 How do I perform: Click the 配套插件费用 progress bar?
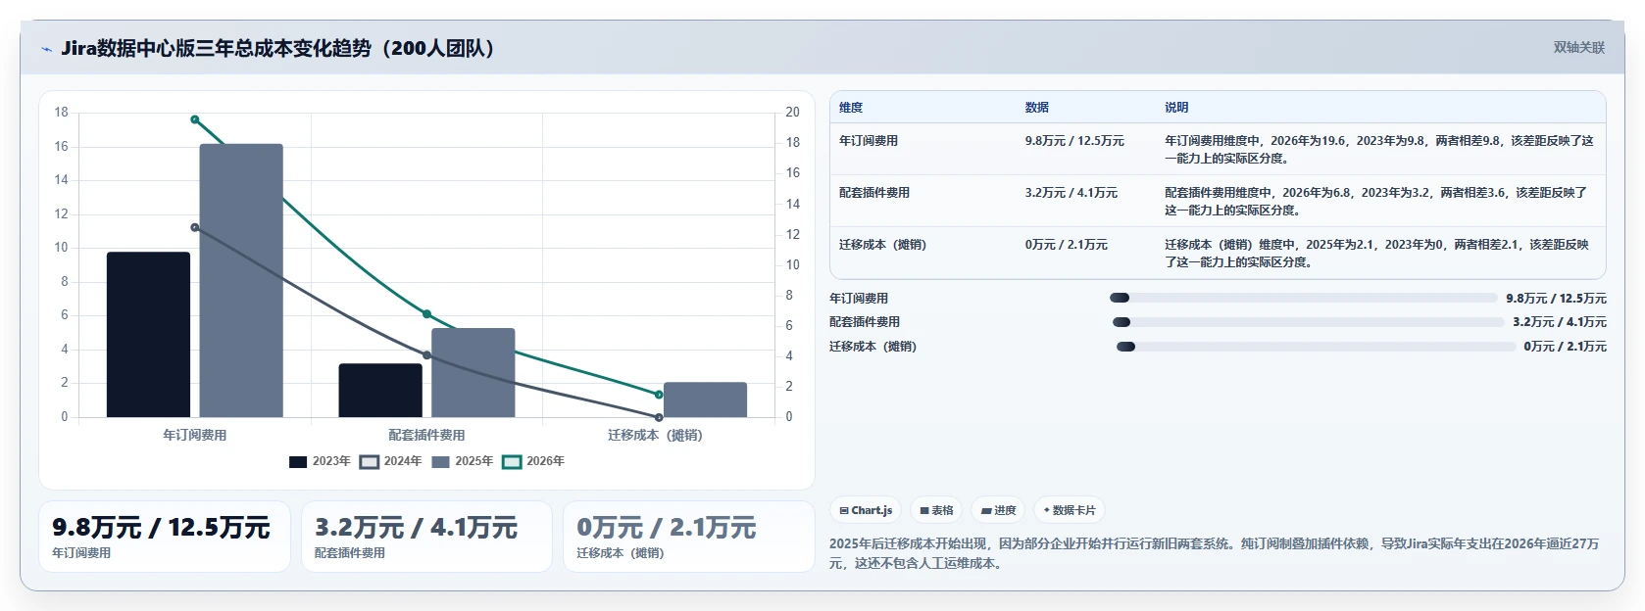pos(1308,322)
